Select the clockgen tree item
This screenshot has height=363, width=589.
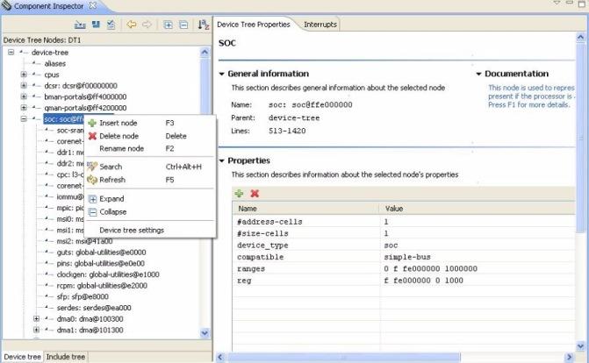106,274
